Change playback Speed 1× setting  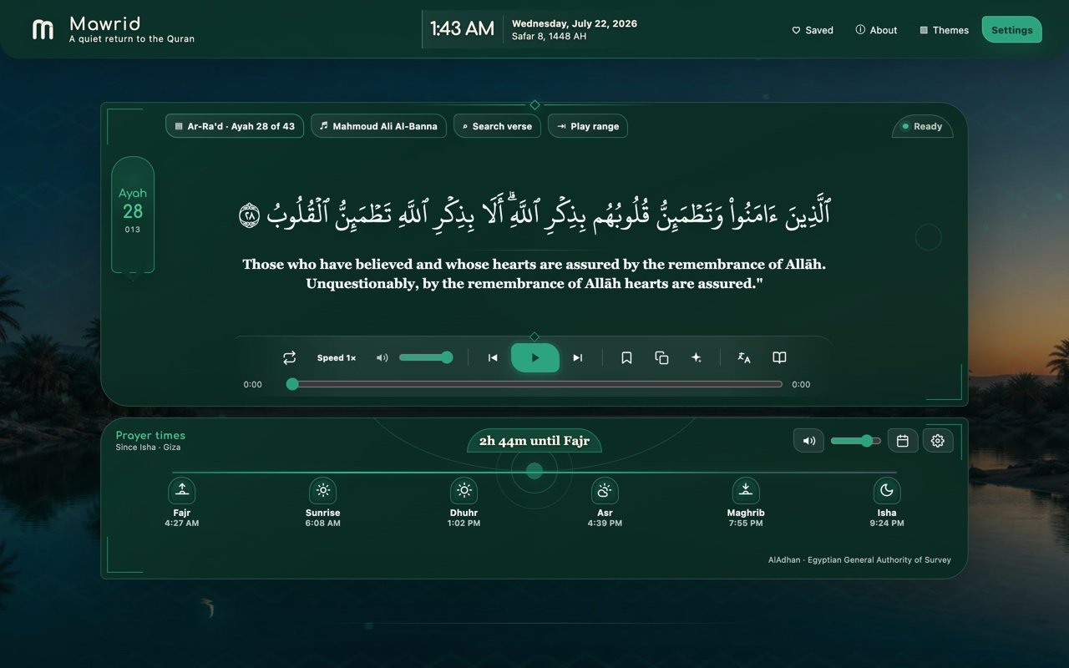[337, 357]
